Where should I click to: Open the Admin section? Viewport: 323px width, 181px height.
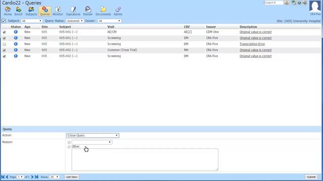[118, 11]
